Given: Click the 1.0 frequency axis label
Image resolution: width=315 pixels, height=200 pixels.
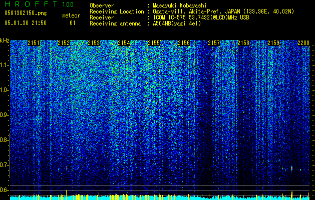Looking at the screenshot, I should 4,90.
